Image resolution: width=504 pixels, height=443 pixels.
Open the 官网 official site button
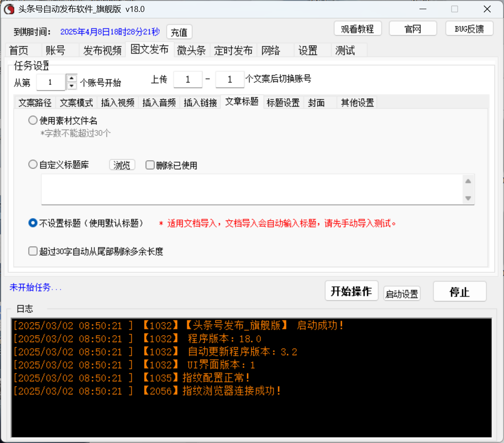(413, 29)
